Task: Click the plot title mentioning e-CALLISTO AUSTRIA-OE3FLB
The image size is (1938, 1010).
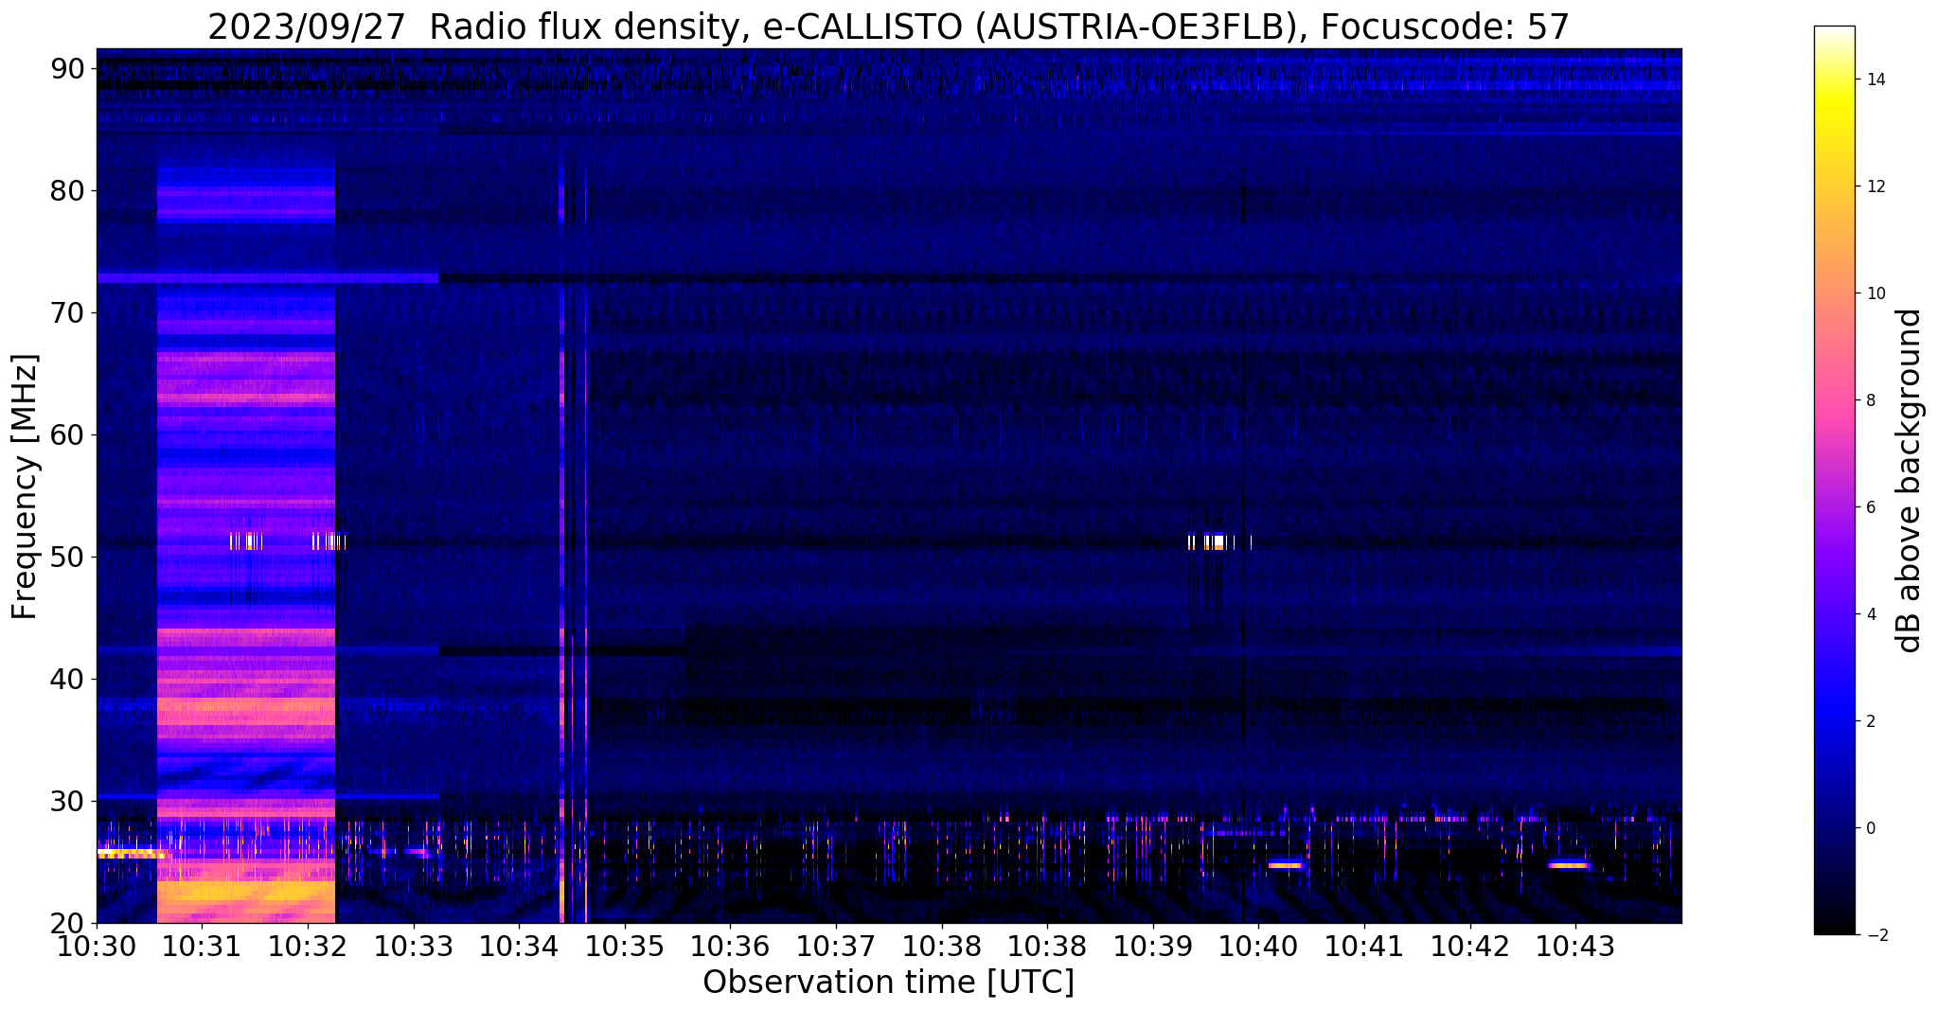Action: [x=888, y=27]
